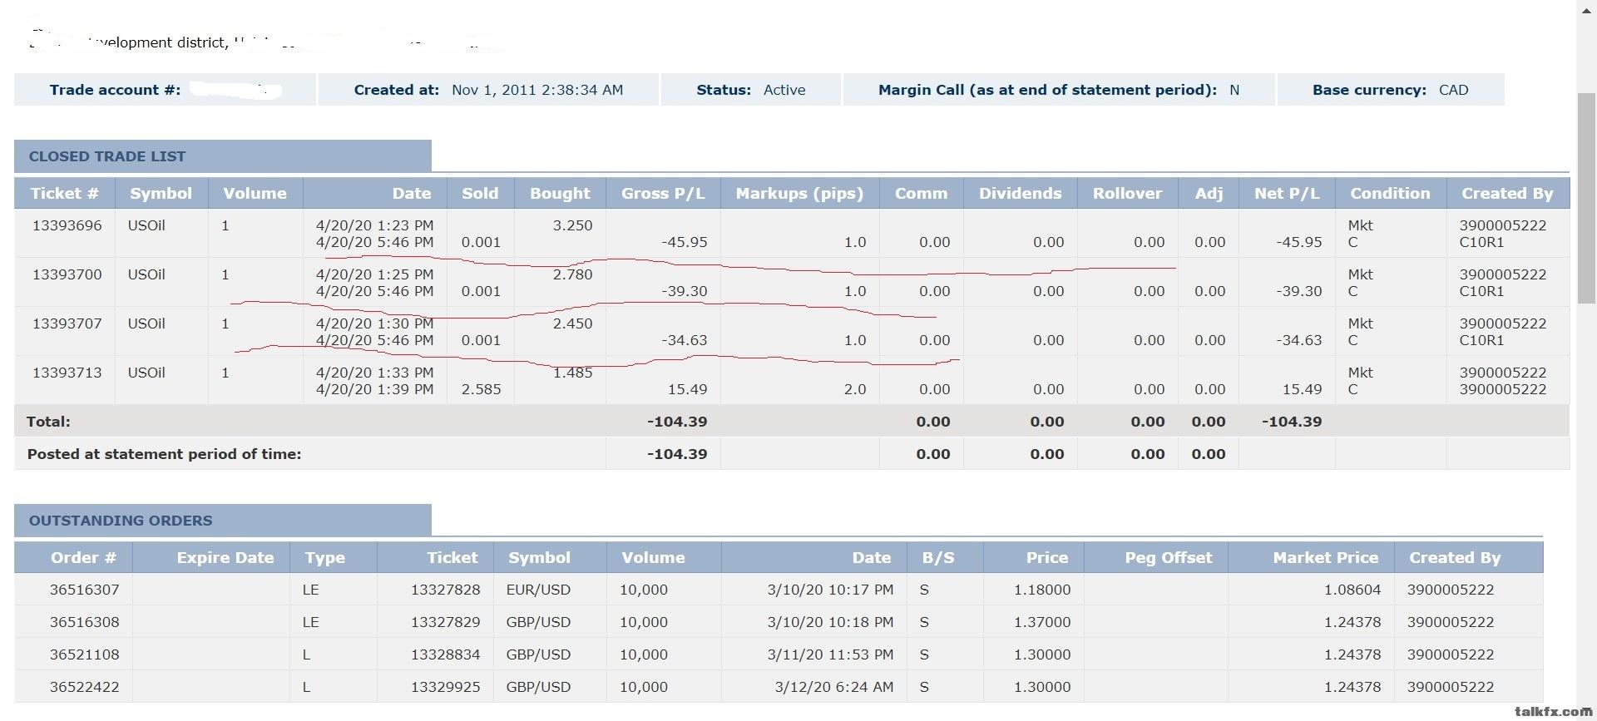1597x721 pixels.
Task: Click the Rollover column header
Action: click(x=1127, y=193)
